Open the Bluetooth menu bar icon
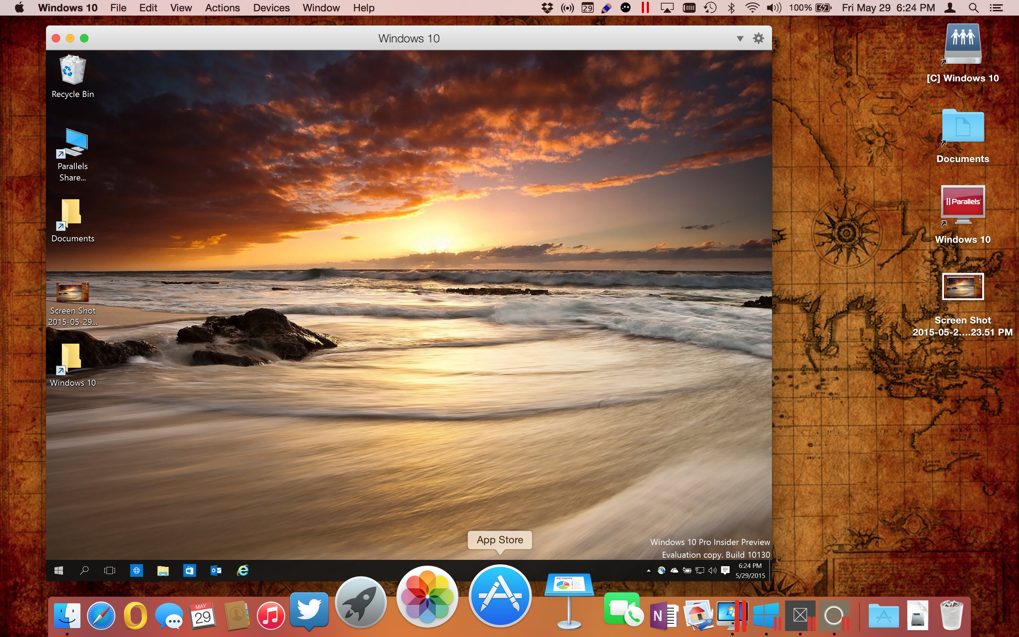This screenshot has height=637, width=1019. click(731, 7)
